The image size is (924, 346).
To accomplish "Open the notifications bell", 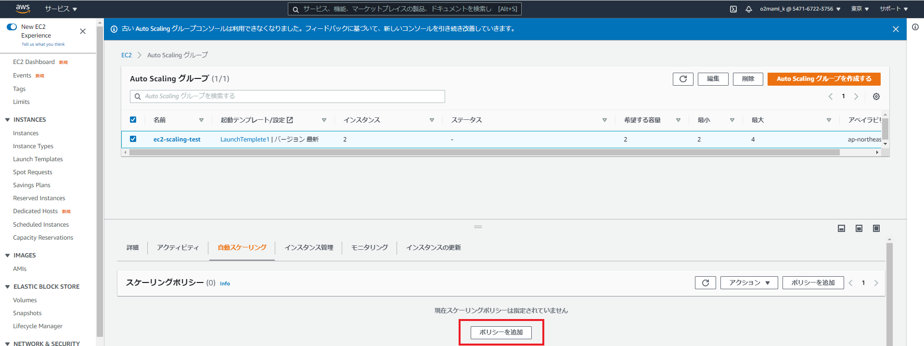I will pyautogui.click(x=748, y=9).
